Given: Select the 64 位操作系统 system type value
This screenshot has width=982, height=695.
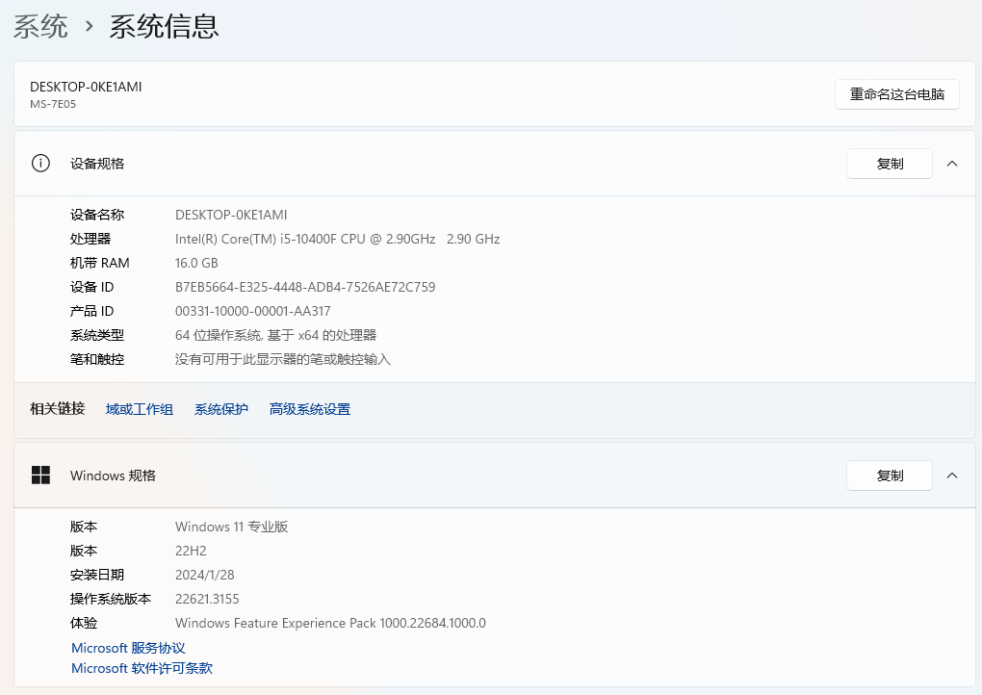Looking at the screenshot, I should tap(275, 335).
